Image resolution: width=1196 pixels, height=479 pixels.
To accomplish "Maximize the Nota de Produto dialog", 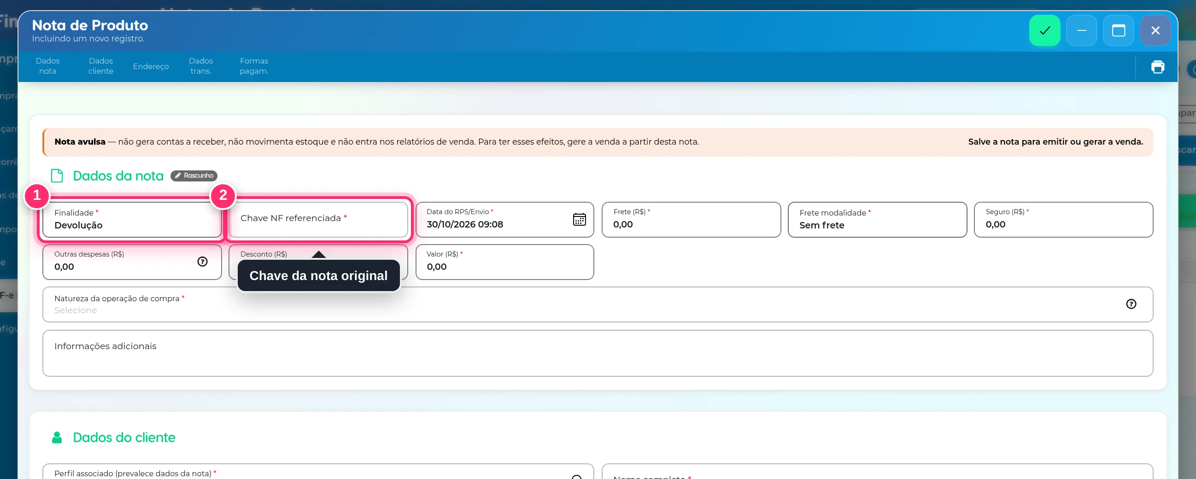I will coord(1119,31).
